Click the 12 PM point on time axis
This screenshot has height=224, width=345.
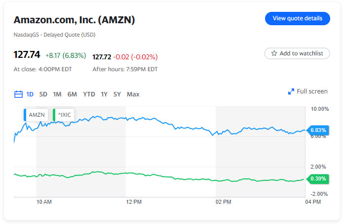click(x=134, y=202)
